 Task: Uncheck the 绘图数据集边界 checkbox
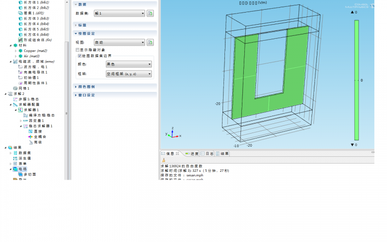[80, 56]
